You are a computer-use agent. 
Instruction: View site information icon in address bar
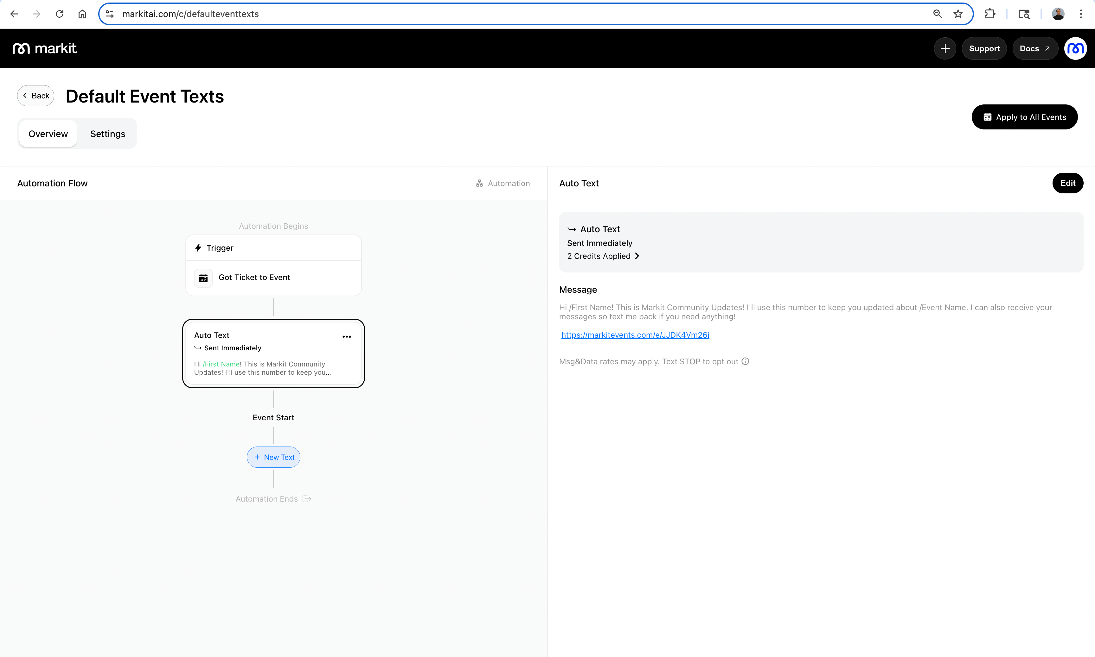[110, 14]
